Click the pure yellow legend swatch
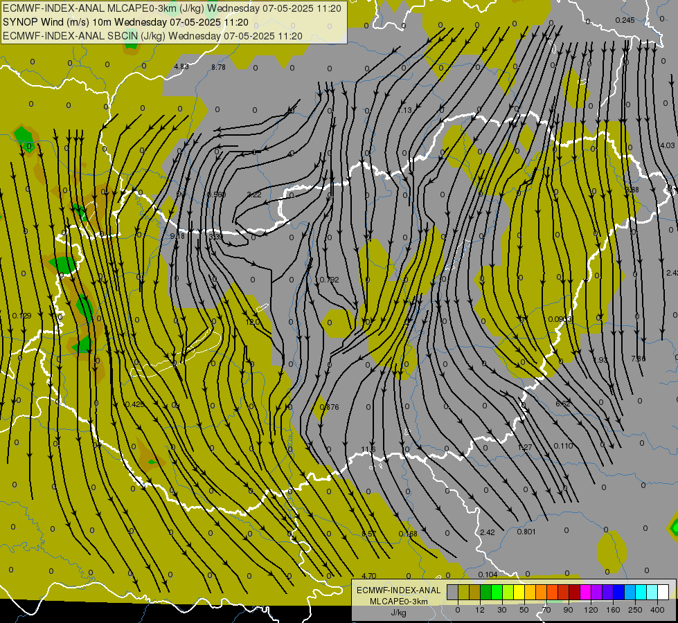678x623 pixels. [519, 592]
